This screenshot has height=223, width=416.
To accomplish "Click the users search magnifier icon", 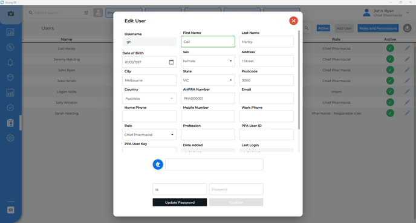I will pyautogui.click(x=307, y=28).
